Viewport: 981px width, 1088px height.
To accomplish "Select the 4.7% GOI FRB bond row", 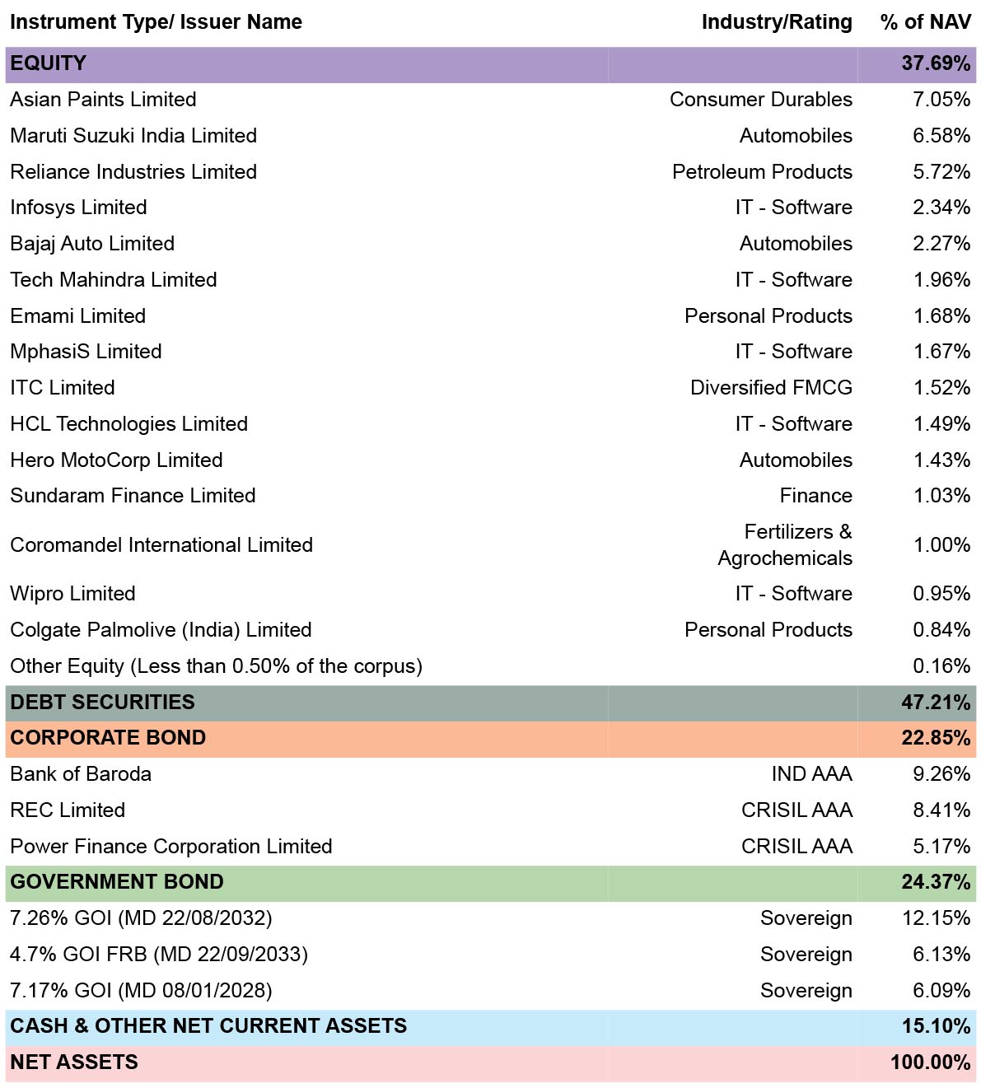I will (x=490, y=955).
